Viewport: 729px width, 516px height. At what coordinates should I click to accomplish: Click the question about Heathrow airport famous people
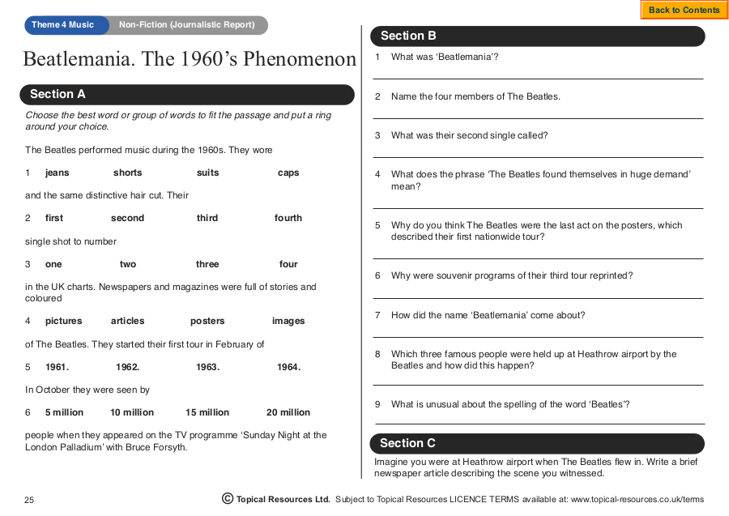pos(534,360)
